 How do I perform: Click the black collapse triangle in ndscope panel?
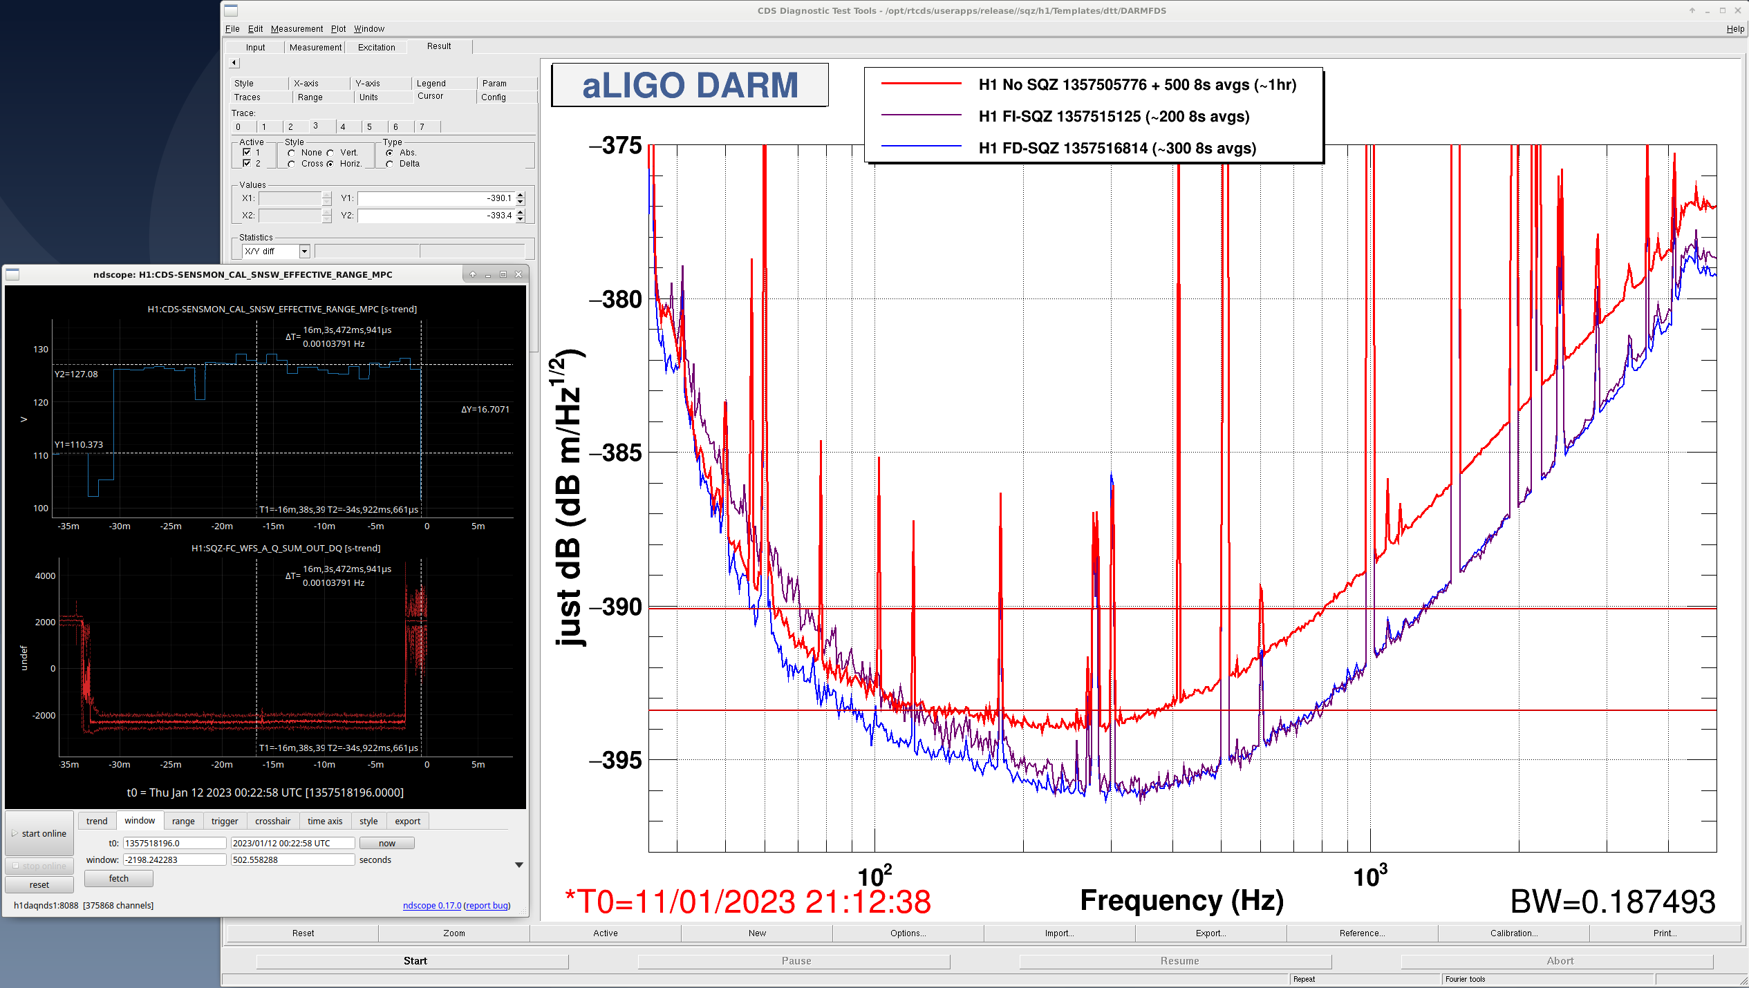pos(519,865)
